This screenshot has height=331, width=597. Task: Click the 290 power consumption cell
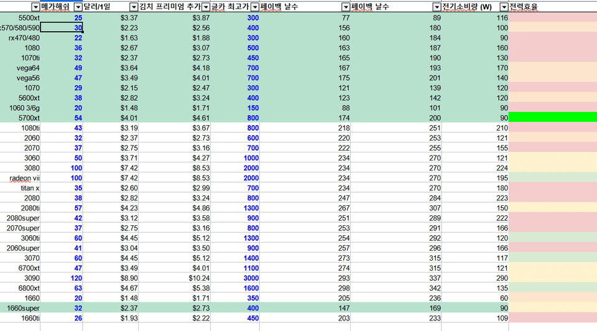[474, 278]
